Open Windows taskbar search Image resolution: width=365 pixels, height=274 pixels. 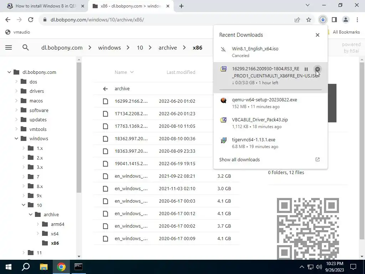(x=26, y=267)
